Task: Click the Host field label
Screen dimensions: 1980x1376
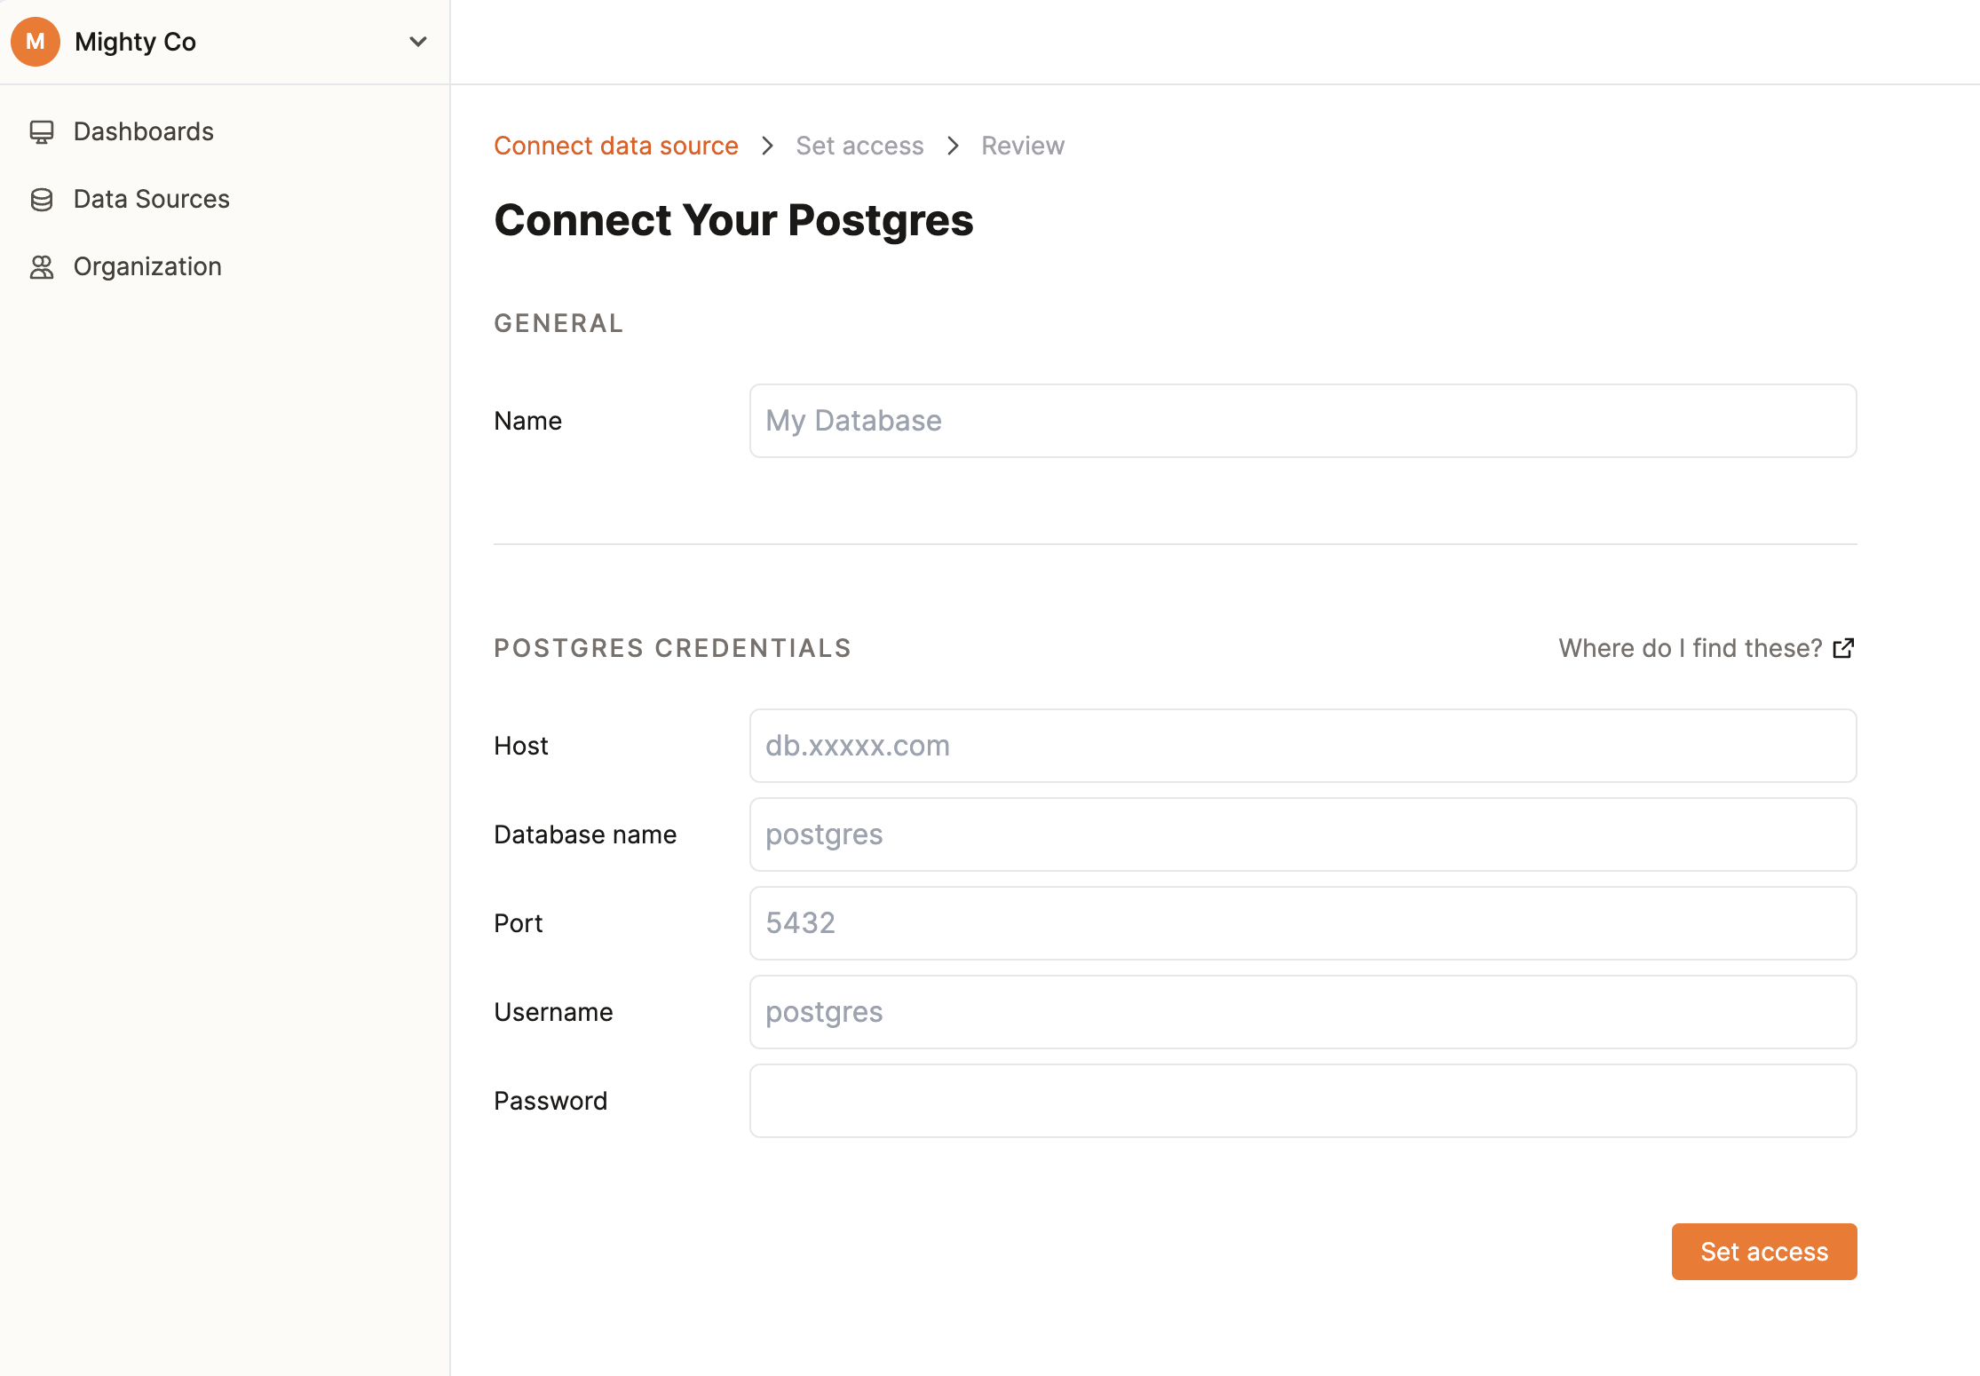Action: 520,746
